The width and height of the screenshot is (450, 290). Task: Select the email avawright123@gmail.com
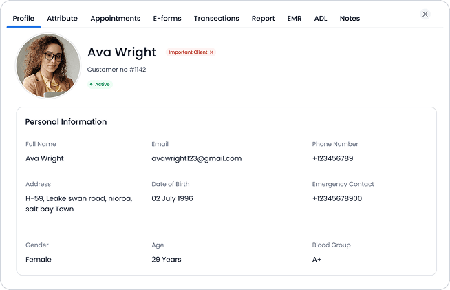point(197,158)
